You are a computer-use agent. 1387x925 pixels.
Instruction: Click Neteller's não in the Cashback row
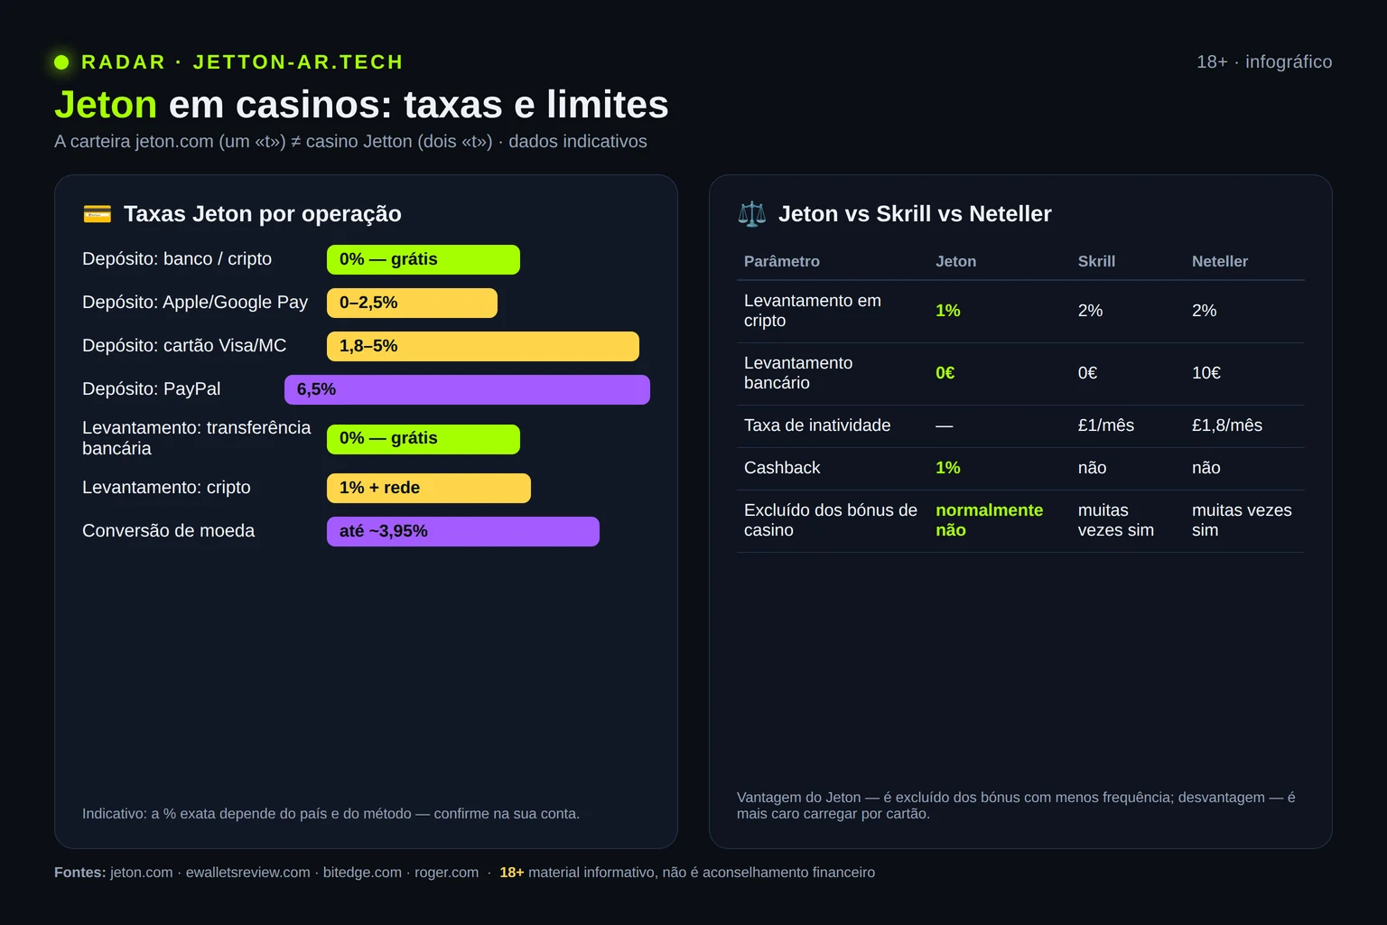pyautogui.click(x=1206, y=468)
